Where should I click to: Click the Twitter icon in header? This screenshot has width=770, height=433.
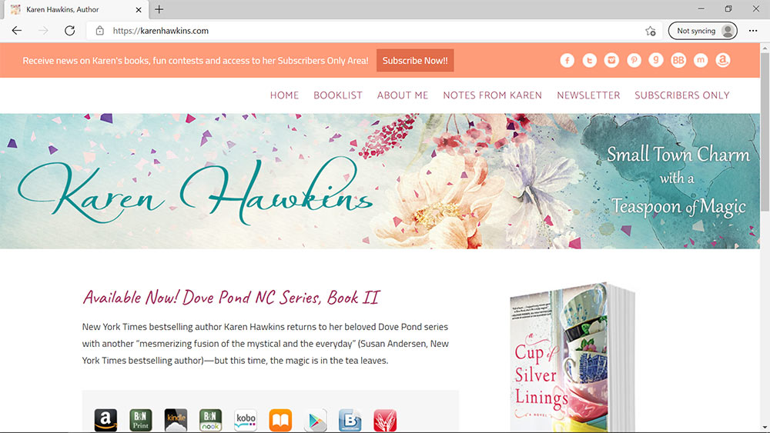click(590, 61)
